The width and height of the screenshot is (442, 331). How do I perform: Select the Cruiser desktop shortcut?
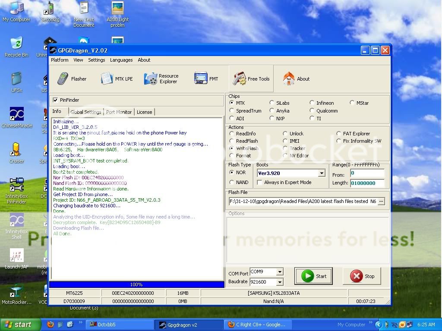16,153
